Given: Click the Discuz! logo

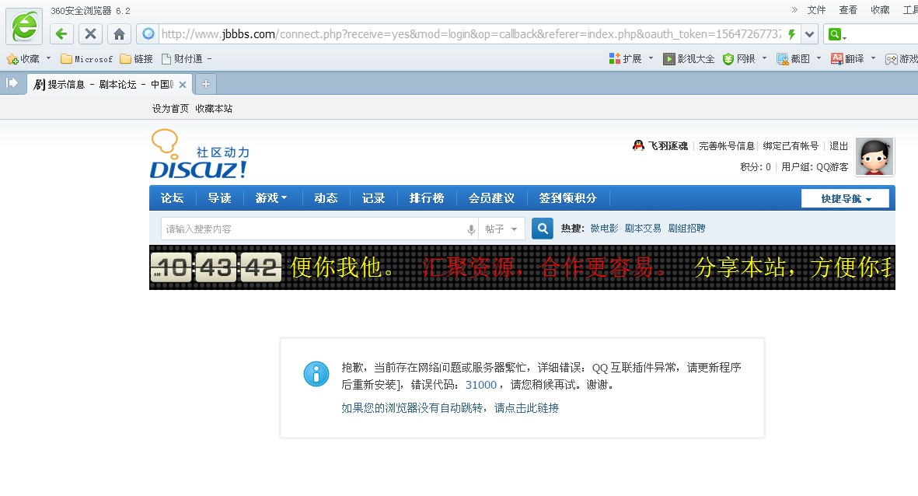Looking at the screenshot, I should point(201,154).
